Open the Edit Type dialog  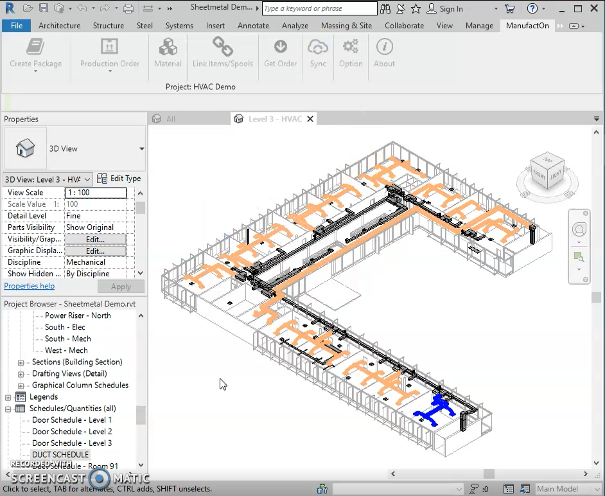pyautogui.click(x=119, y=179)
